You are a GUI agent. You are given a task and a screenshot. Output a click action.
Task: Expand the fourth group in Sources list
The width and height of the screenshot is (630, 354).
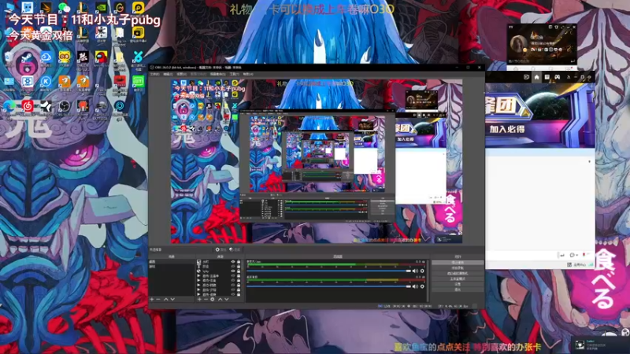coord(198,289)
